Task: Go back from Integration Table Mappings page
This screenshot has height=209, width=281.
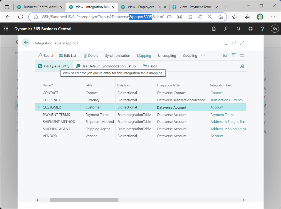Action: 26,42
